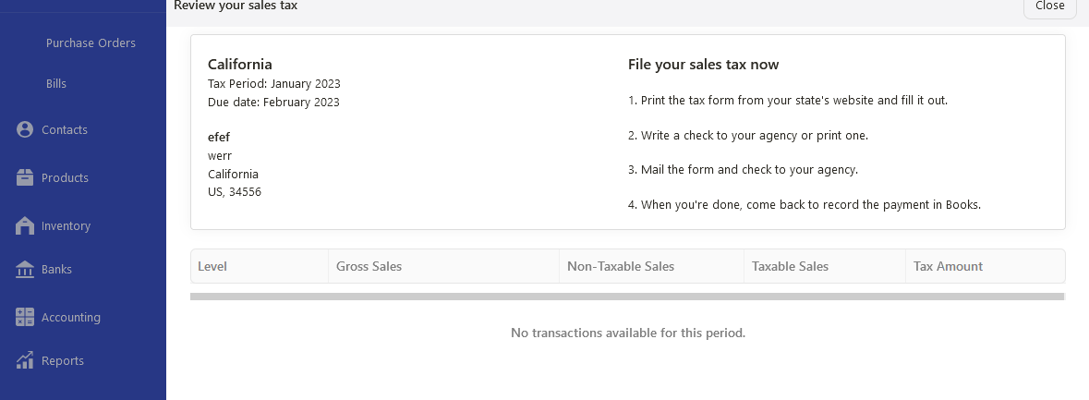Open Inventory via warehouse icon
1089x400 pixels.
pos(24,225)
